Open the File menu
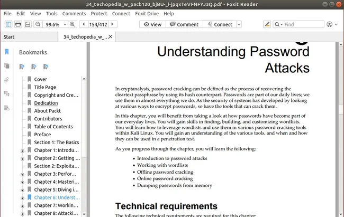344x217 pixels. click(7, 14)
